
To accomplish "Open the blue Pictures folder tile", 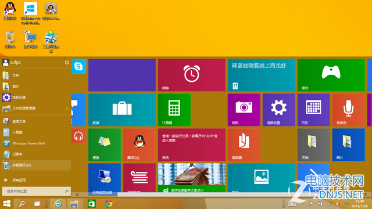I will click(349, 145).
